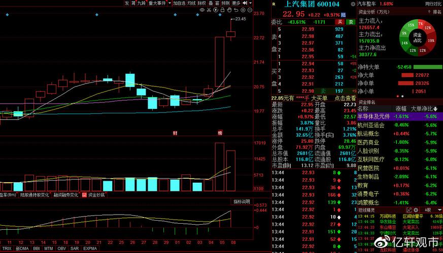Screen dimensions: 443x253
Task: Click the blue 陆 badge after percentage
Action: pos(343,15)
